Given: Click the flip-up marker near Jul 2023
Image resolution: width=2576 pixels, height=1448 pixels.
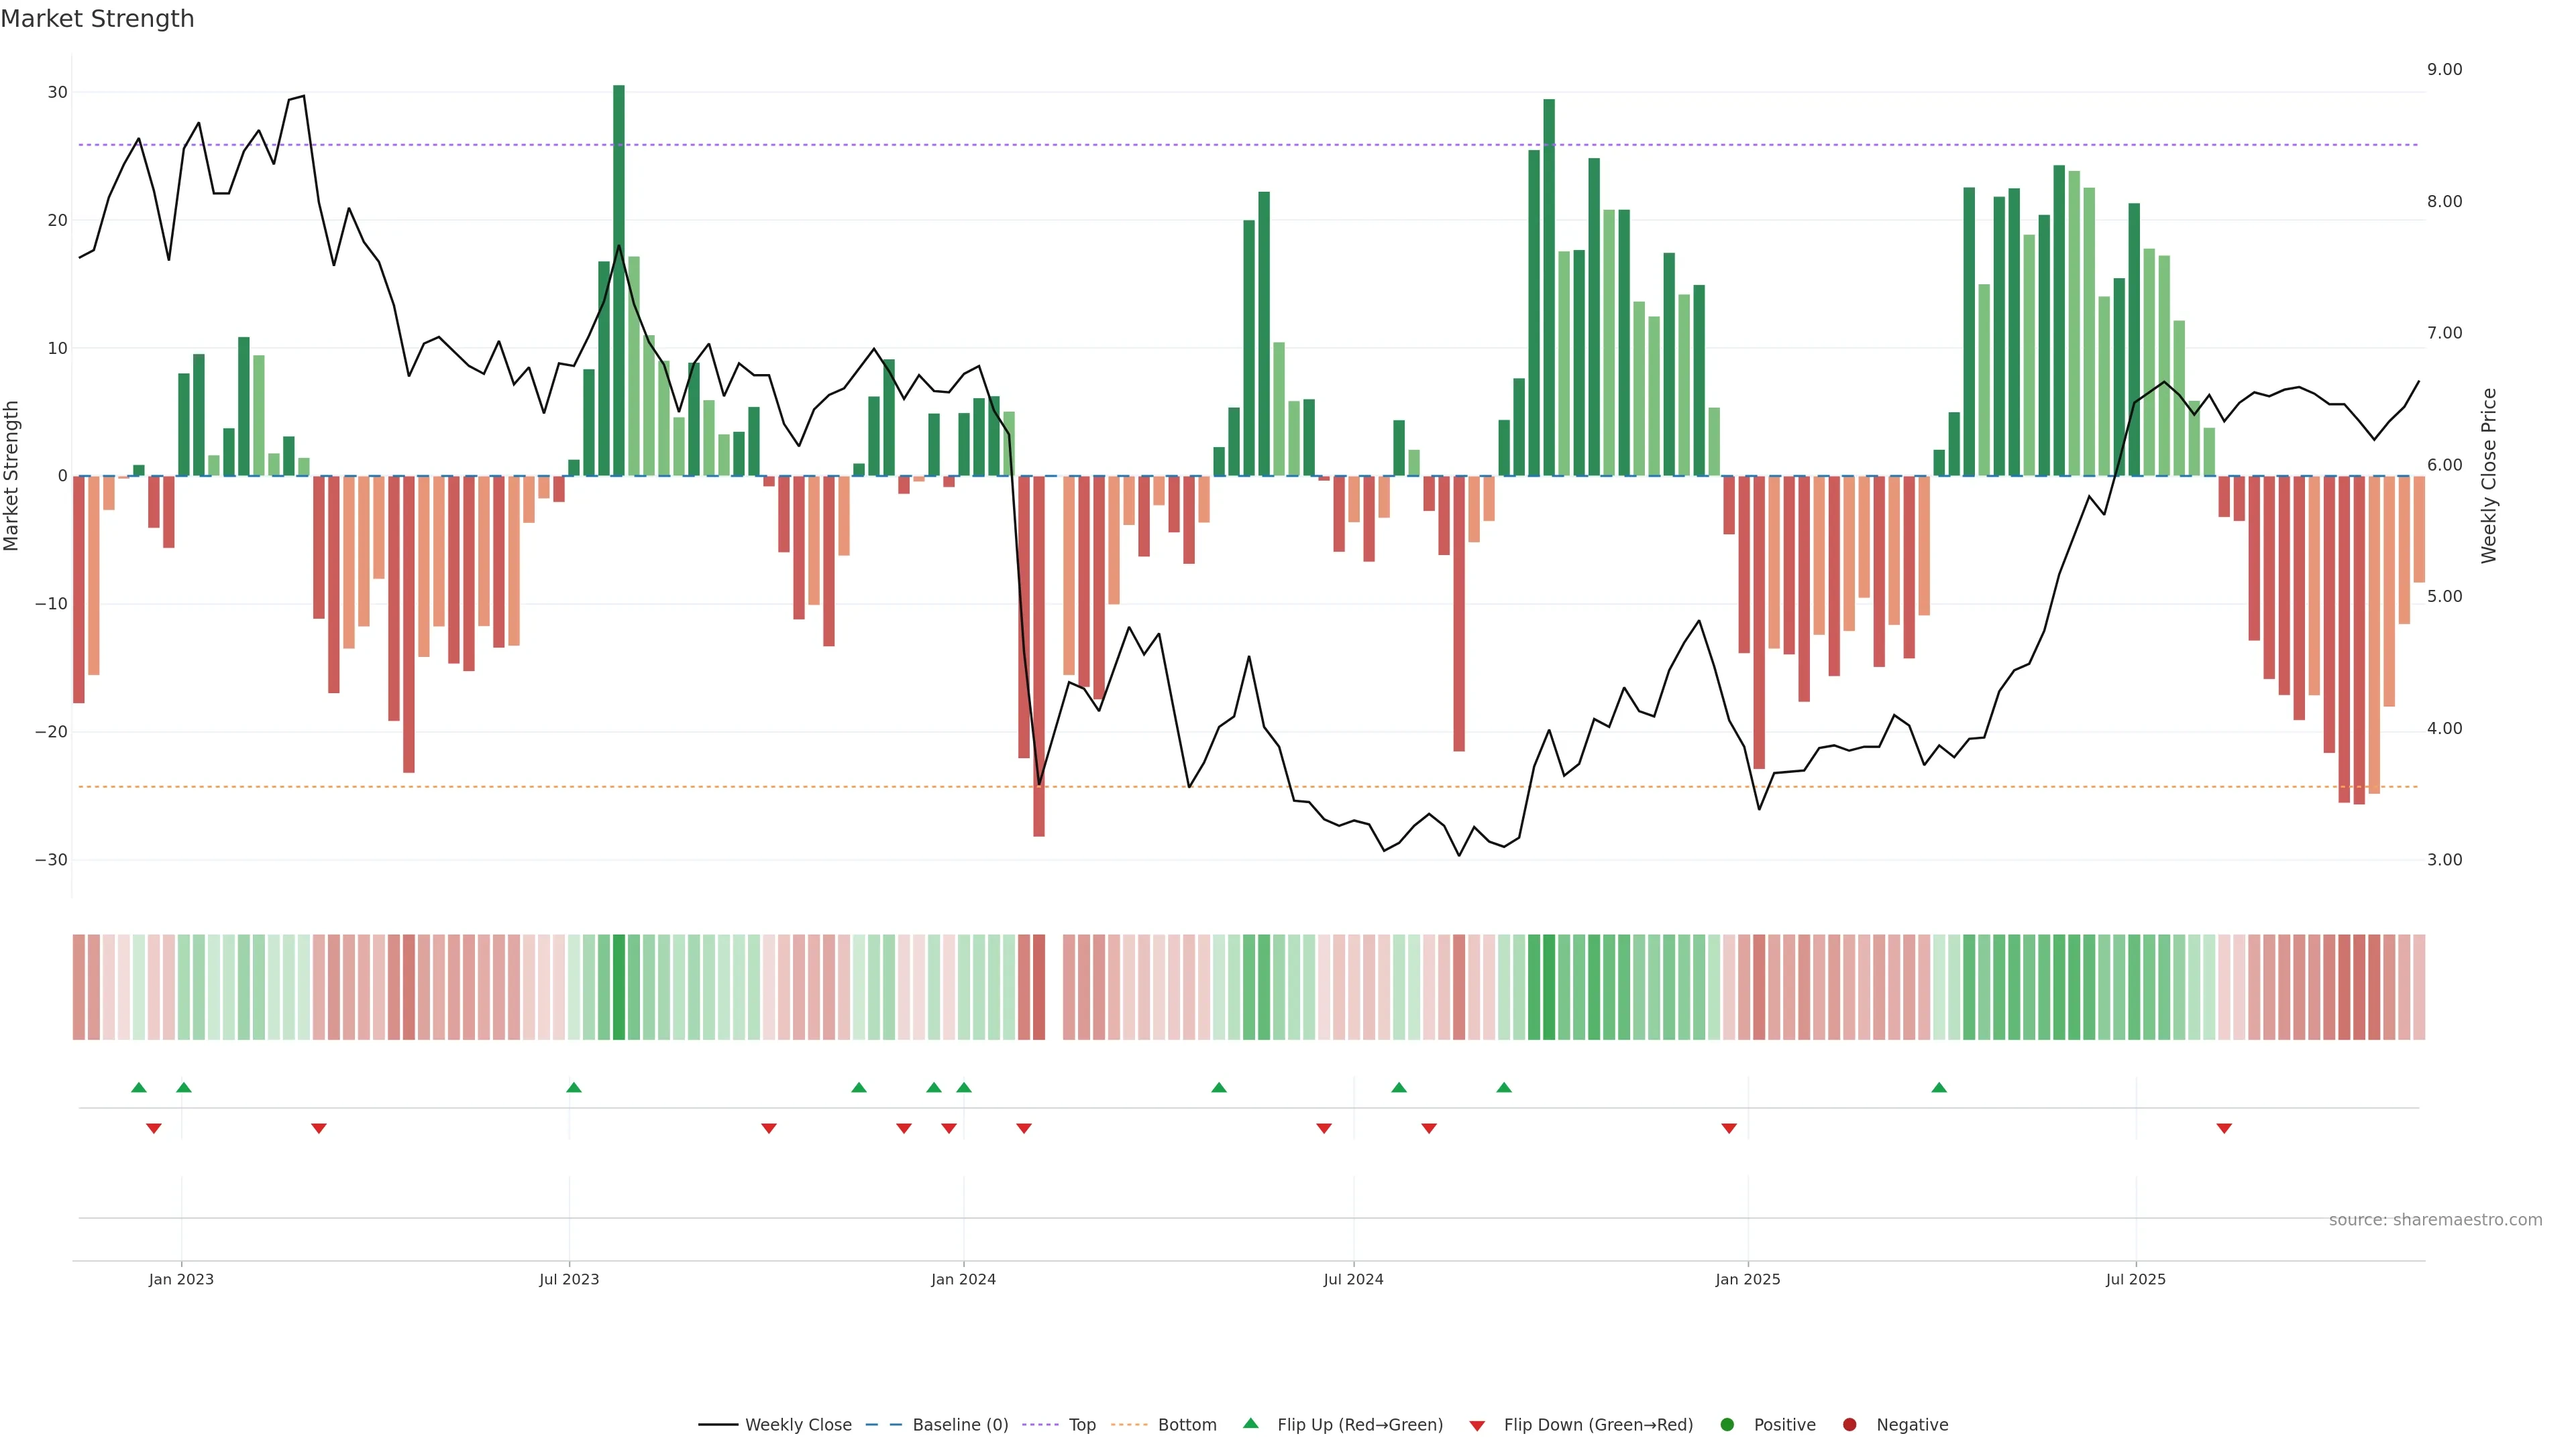Looking at the screenshot, I should click(x=574, y=1087).
